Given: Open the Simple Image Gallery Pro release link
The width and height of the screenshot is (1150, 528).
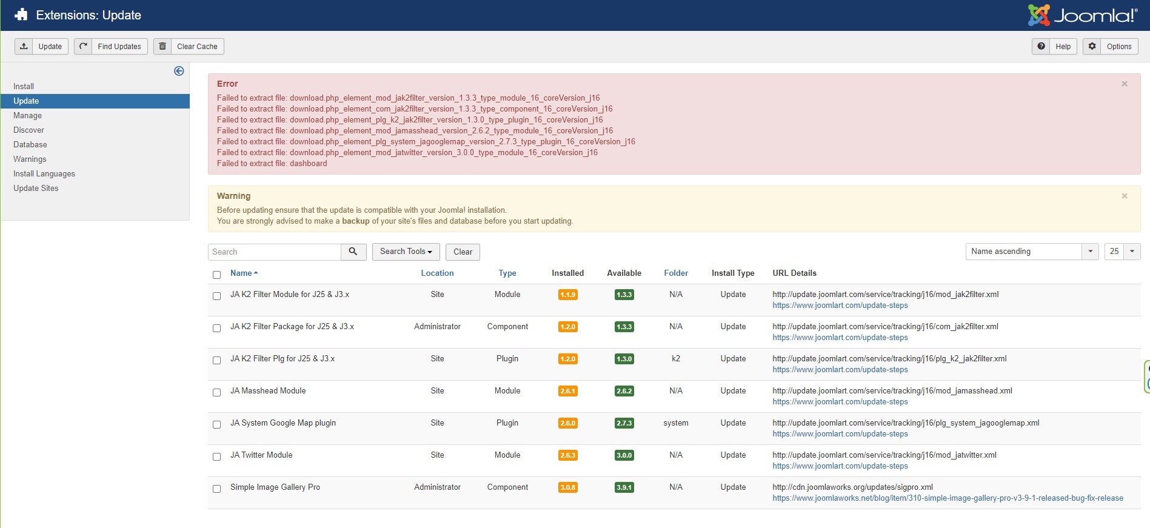Looking at the screenshot, I should click(x=947, y=498).
